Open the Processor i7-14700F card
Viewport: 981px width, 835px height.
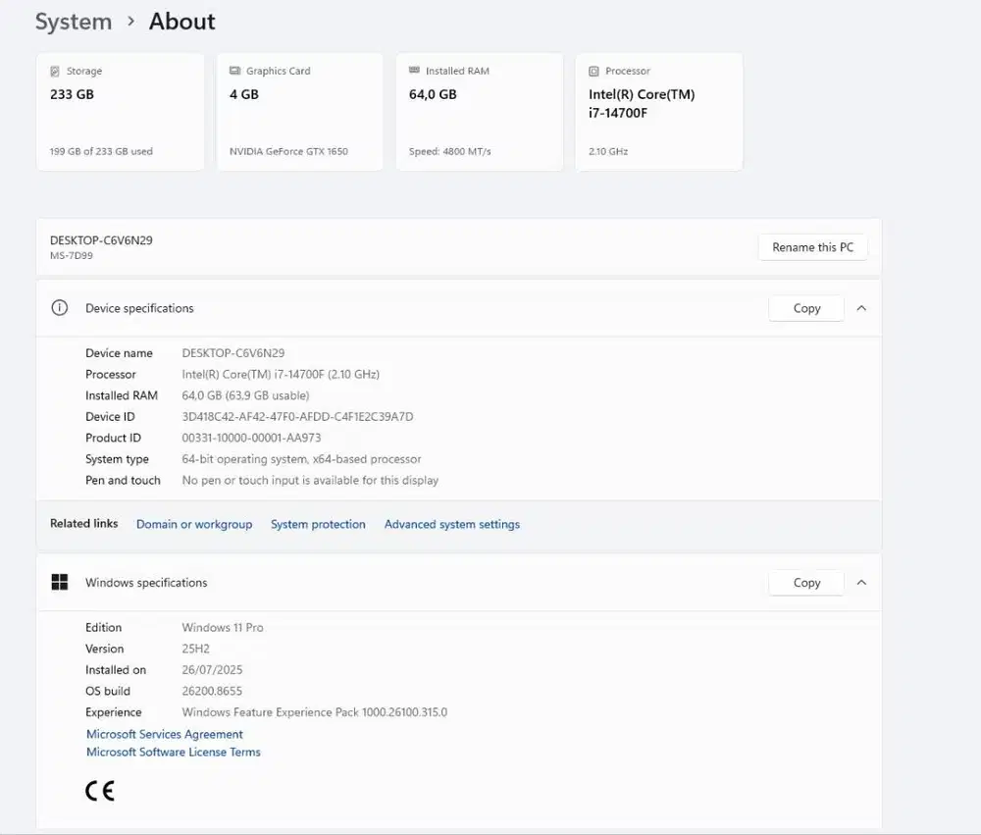(659, 112)
